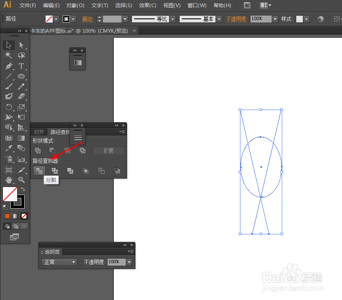Click the Crop pathfinder button
This screenshot has width=342, height=300.
point(86,171)
